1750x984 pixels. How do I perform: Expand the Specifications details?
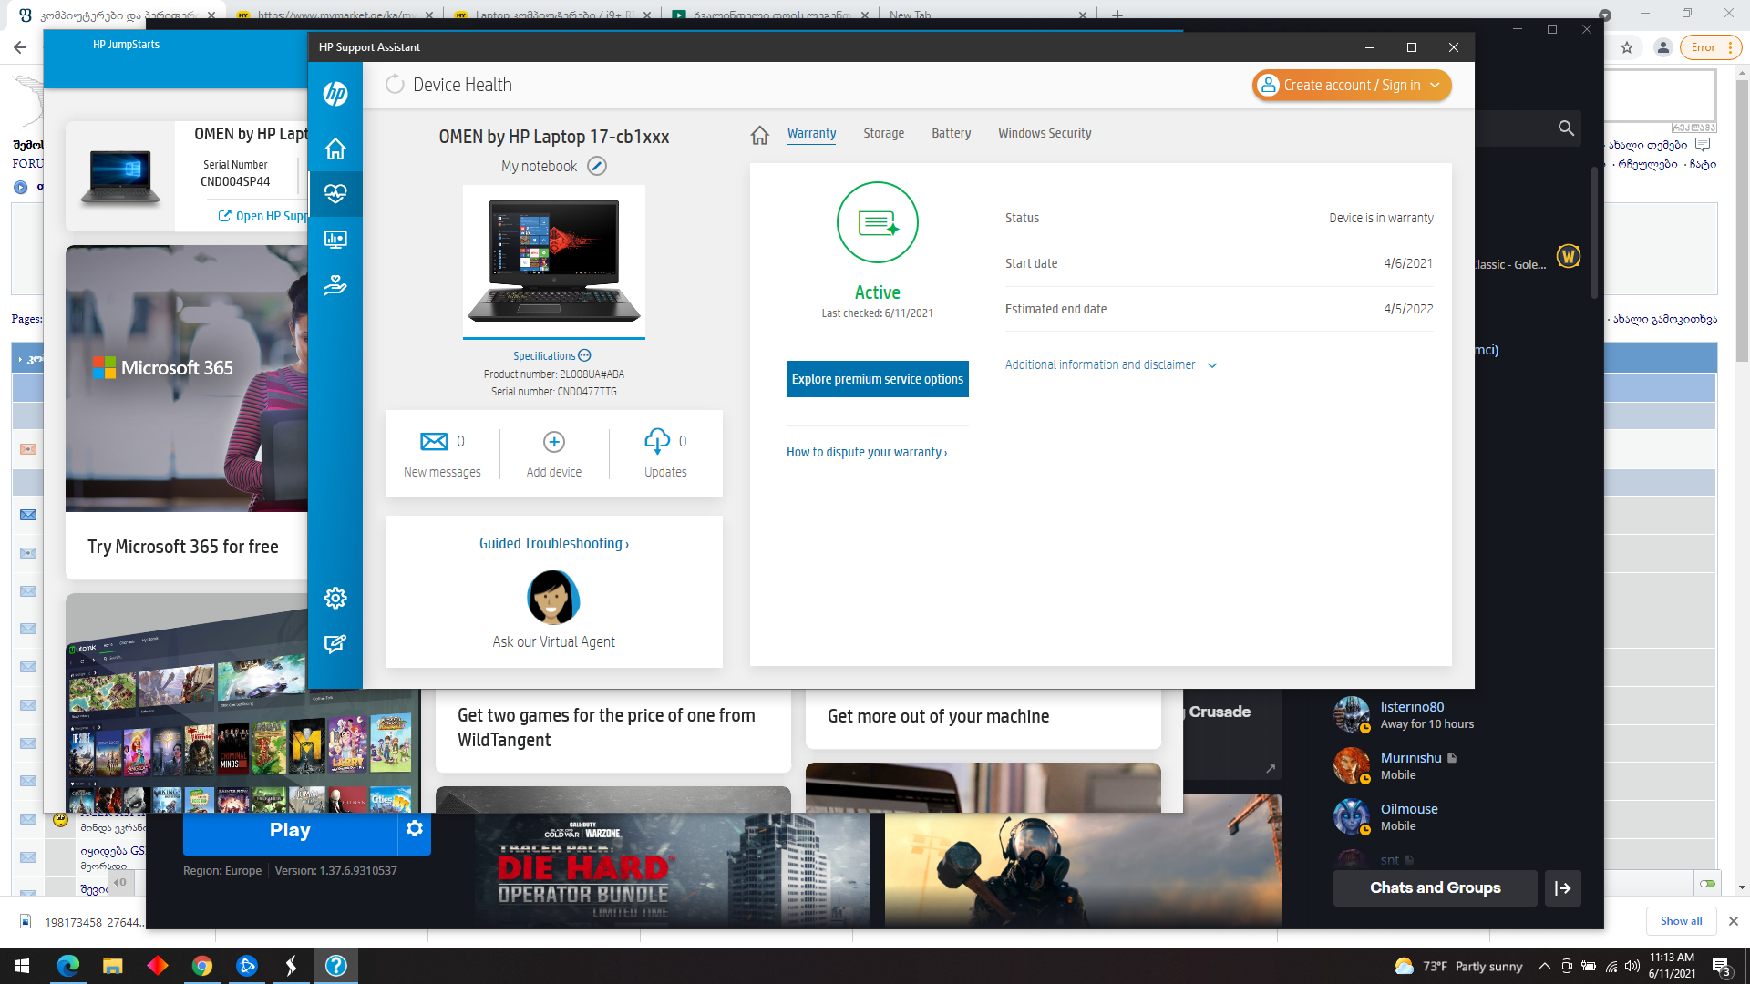pyautogui.click(x=551, y=356)
